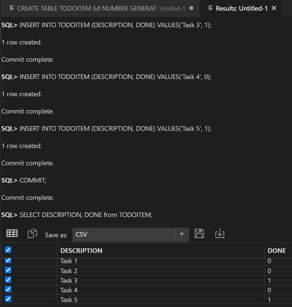
Task: Click the Task 4 description cell
Action: click(69, 290)
